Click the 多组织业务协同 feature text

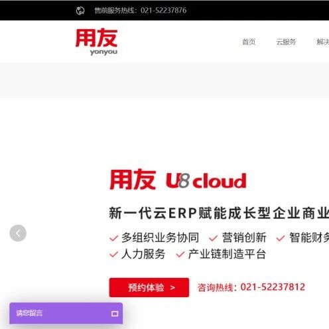click(160, 237)
